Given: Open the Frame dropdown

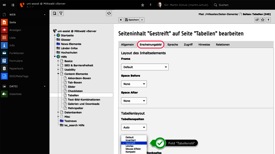Looking at the screenshot, I should pos(145,67).
